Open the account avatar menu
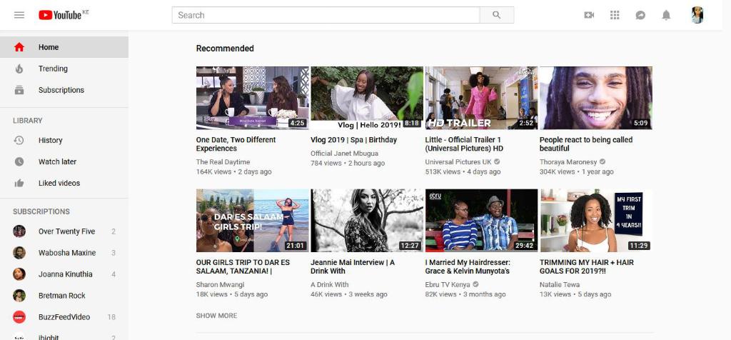This screenshot has width=731, height=340. pyautogui.click(x=697, y=15)
